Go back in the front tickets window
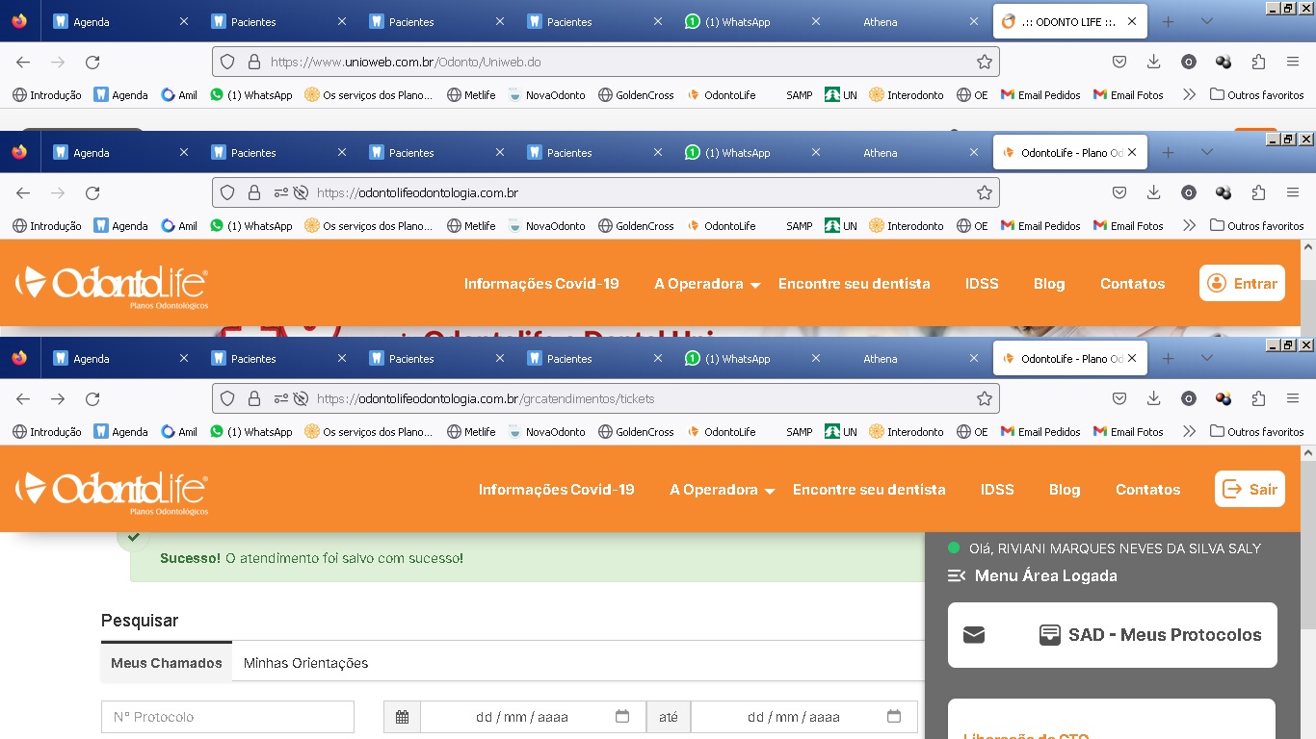This screenshot has height=739, width=1316. (x=23, y=398)
